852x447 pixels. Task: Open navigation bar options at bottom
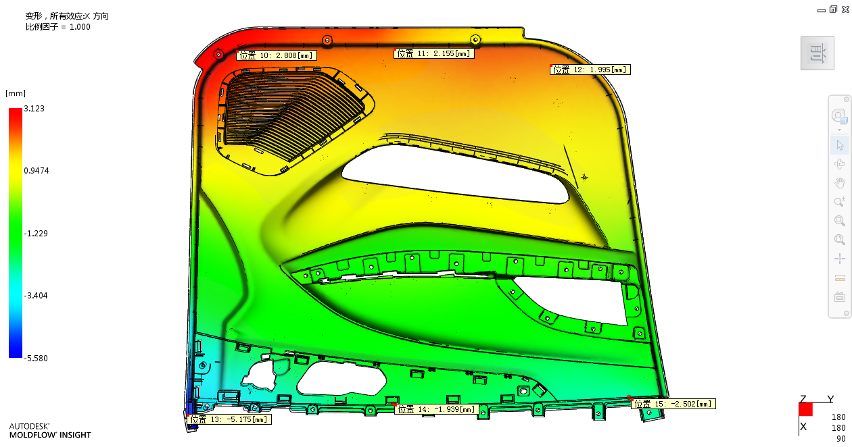pos(845,313)
